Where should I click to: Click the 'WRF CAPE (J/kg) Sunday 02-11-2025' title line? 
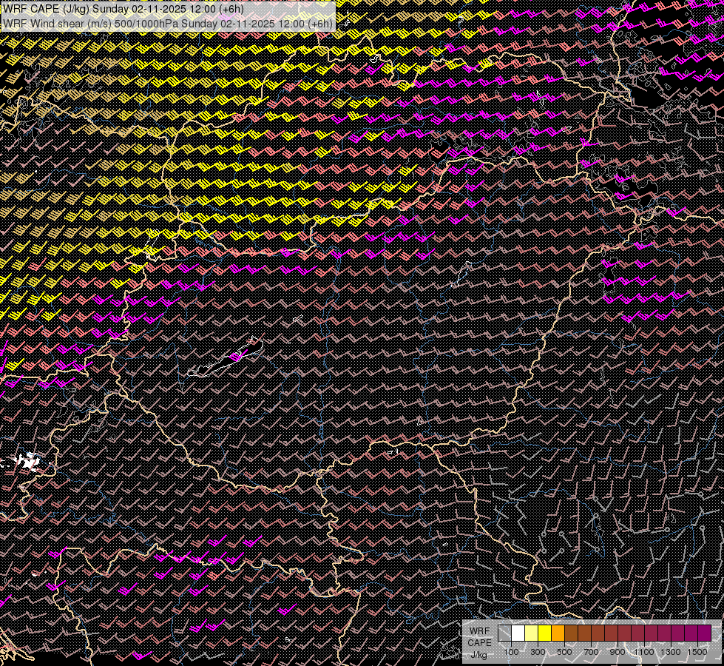(124, 9)
